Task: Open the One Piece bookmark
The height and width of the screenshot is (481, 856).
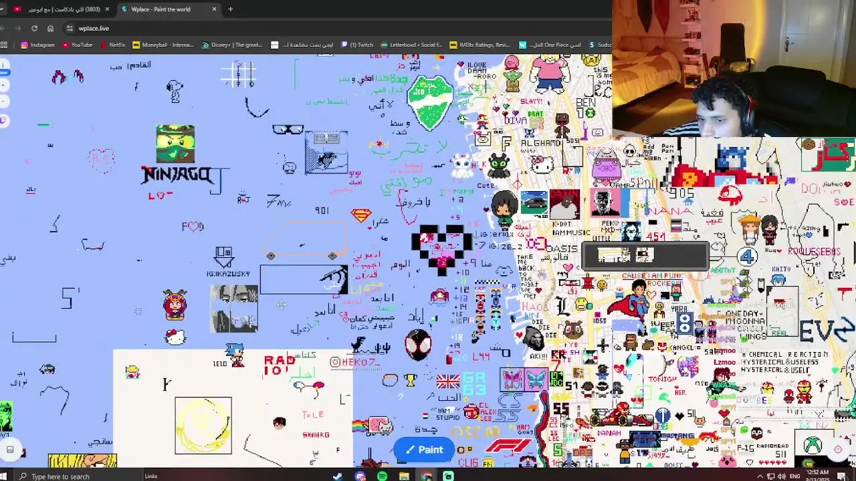Action: [550, 45]
